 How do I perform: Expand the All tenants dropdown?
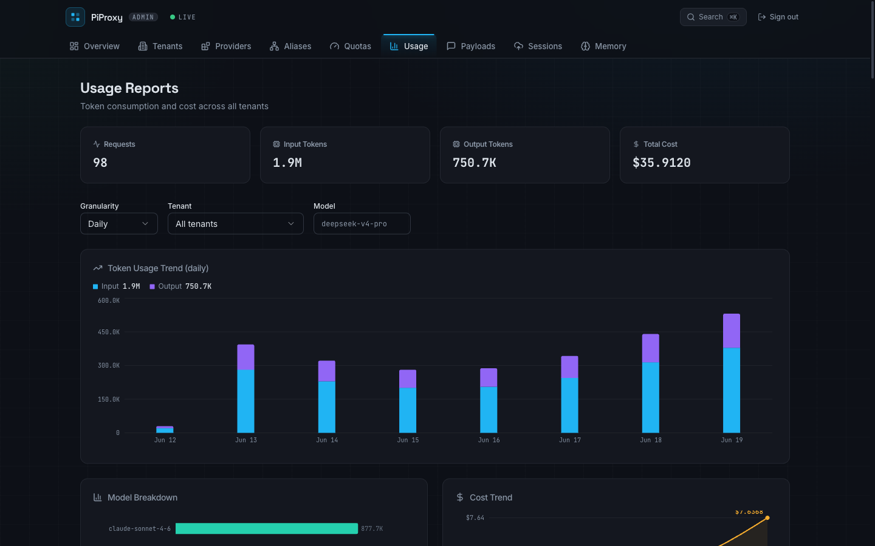[x=236, y=224]
